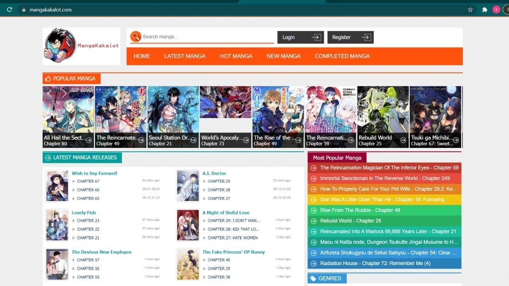509x286 pixels.
Task: Open Lovely Fish cover thumbnail
Action: pyautogui.click(x=57, y=225)
